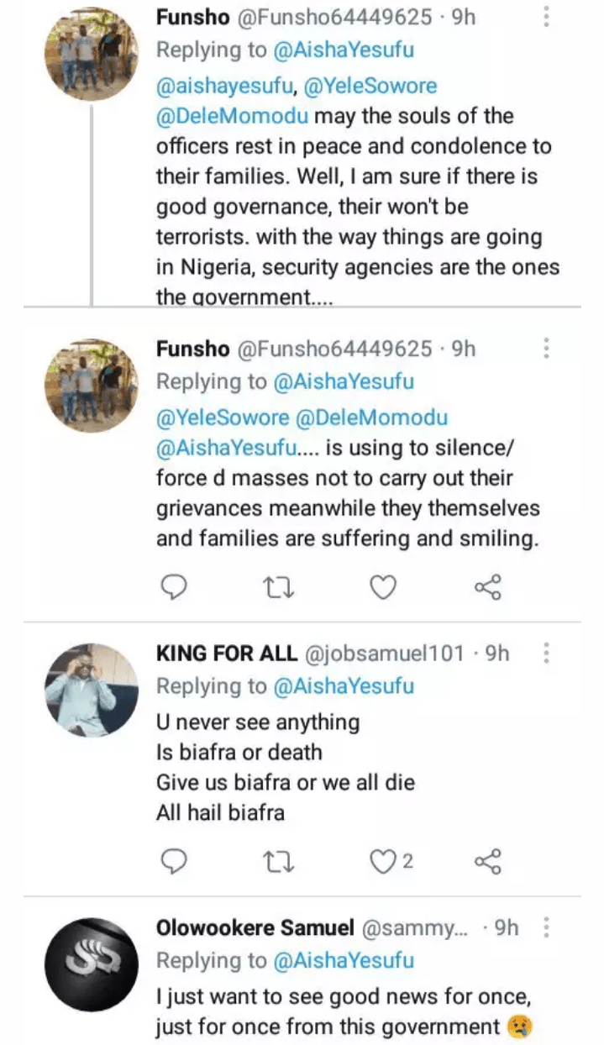Like KING FOR ALL's tweet with 2 likes
The height and width of the screenshot is (1045, 604).
384,861
